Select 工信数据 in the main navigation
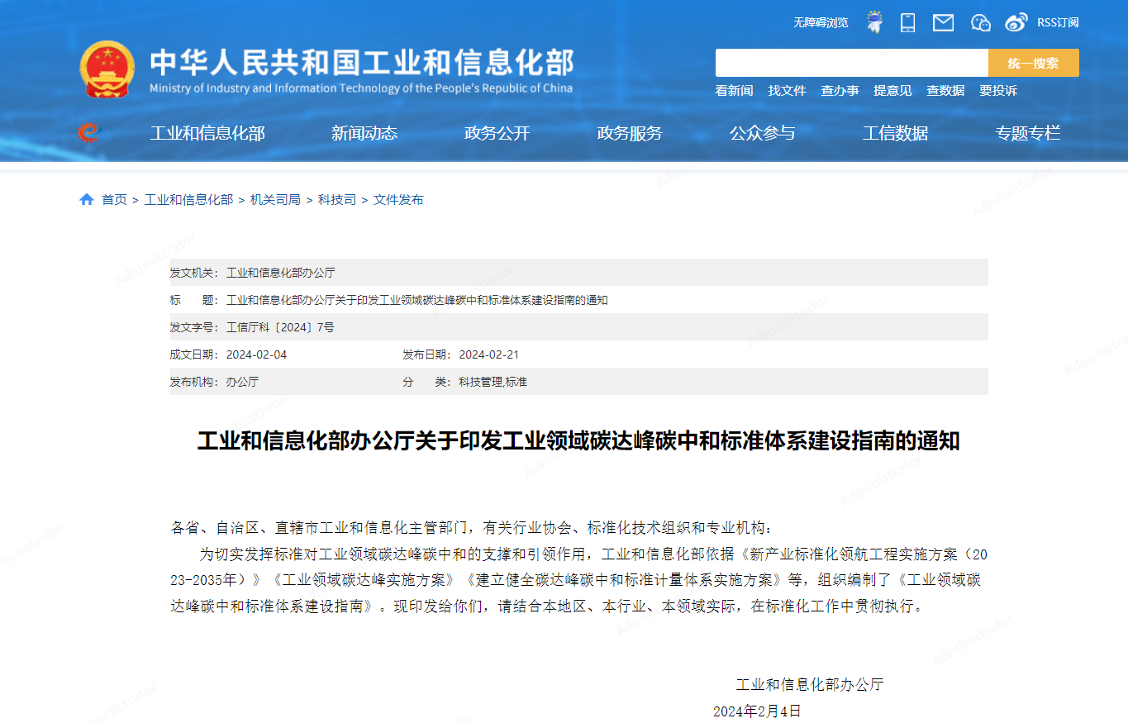The image size is (1128, 723). tap(895, 133)
